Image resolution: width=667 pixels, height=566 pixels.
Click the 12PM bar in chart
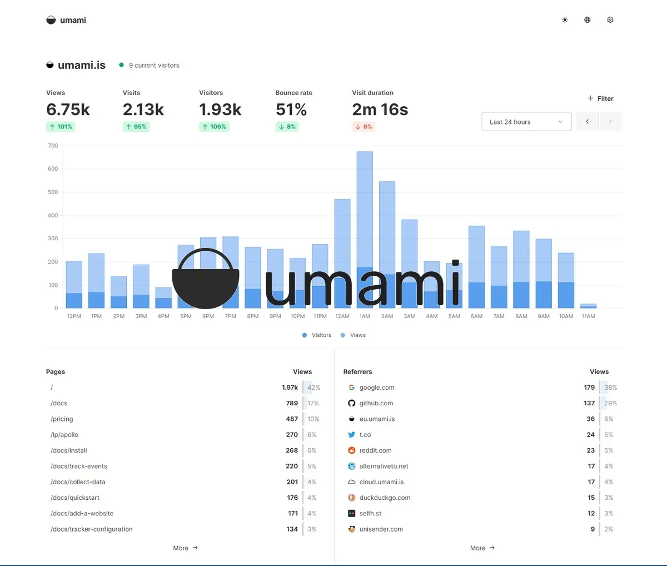[x=74, y=285]
